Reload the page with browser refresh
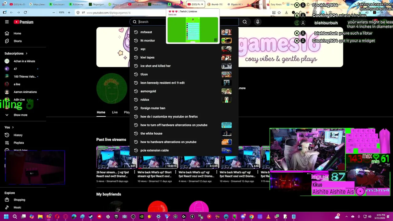 click(x=25, y=13)
